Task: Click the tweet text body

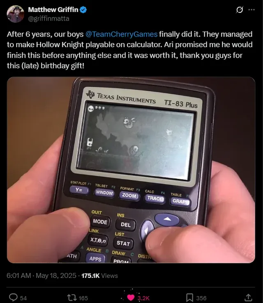Action: pyautogui.click(x=130, y=50)
